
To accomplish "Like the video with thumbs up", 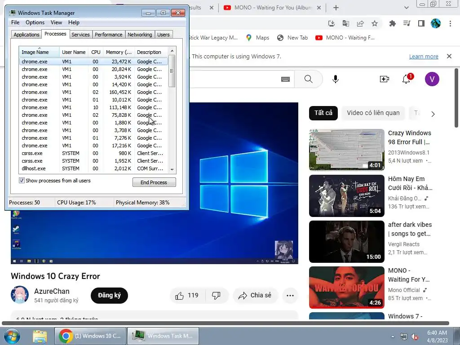I will pyautogui.click(x=187, y=296).
